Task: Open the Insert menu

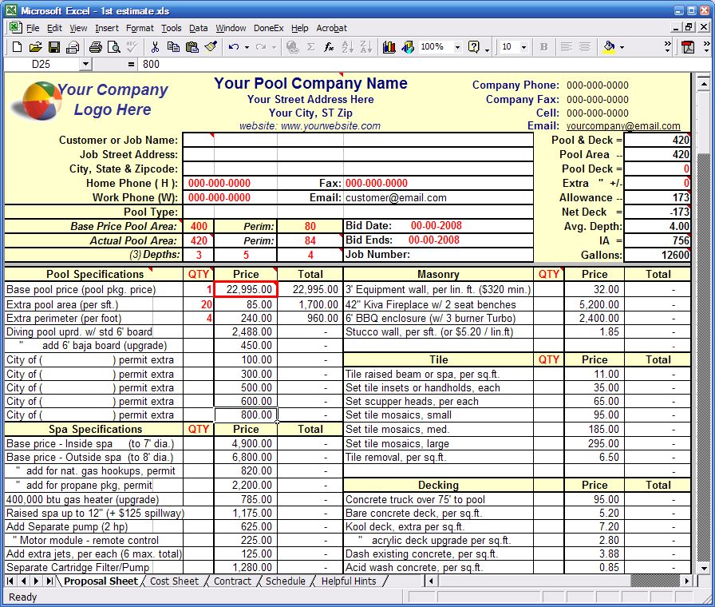Action: [107, 28]
